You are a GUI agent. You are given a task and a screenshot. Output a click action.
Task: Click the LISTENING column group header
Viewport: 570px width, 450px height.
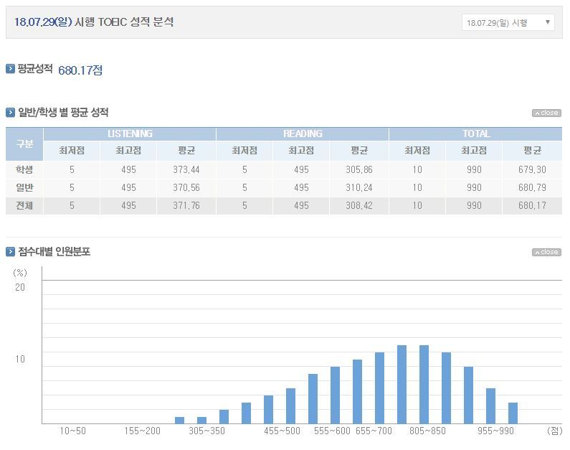(x=129, y=133)
